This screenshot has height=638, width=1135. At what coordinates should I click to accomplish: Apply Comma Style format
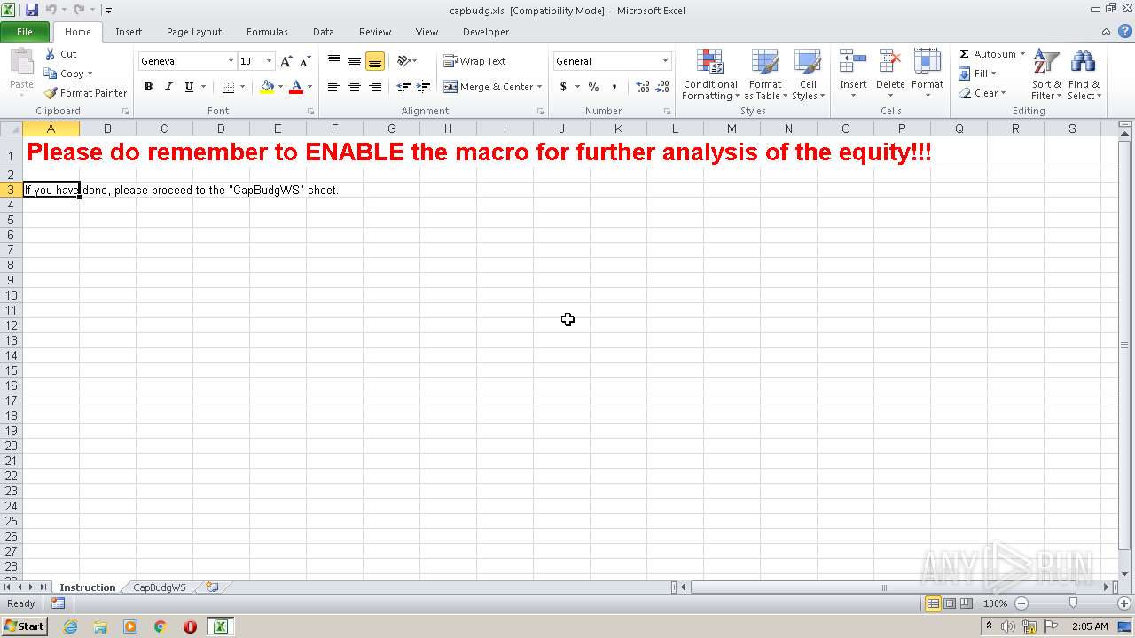pyautogui.click(x=614, y=87)
